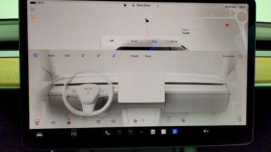Open the Easy Entry driver profile

[x=141, y=5]
